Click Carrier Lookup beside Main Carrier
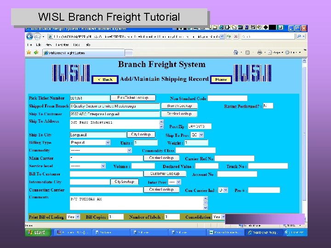This screenshot has height=248, width=331. tap(161, 158)
